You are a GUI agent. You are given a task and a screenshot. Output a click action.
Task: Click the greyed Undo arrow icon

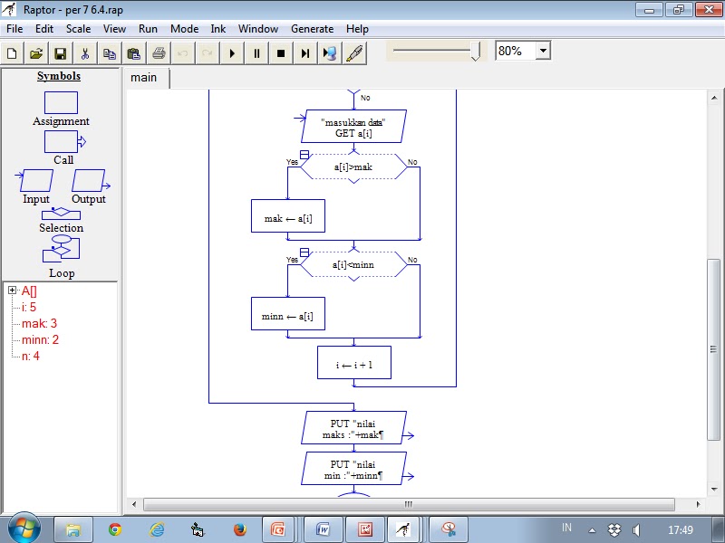[x=183, y=53]
